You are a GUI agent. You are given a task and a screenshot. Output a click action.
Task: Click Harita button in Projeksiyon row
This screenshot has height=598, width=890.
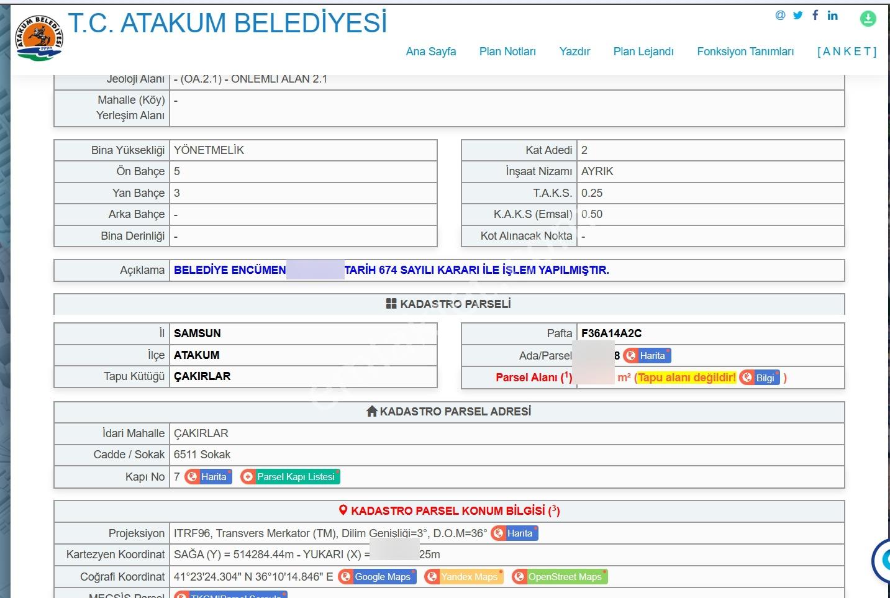[x=514, y=533]
